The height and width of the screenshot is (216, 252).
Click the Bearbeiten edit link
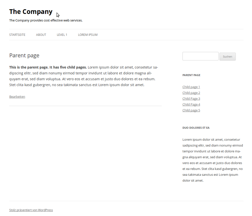pos(17,97)
